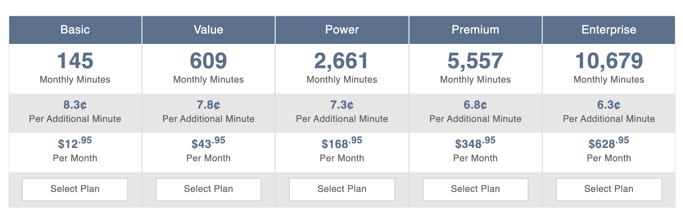Click the 145 monthly minutes figure

pyautogui.click(x=75, y=61)
